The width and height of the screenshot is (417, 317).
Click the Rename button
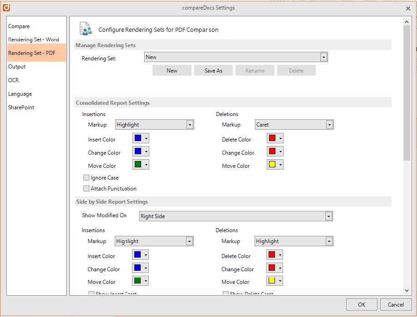pyautogui.click(x=255, y=70)
